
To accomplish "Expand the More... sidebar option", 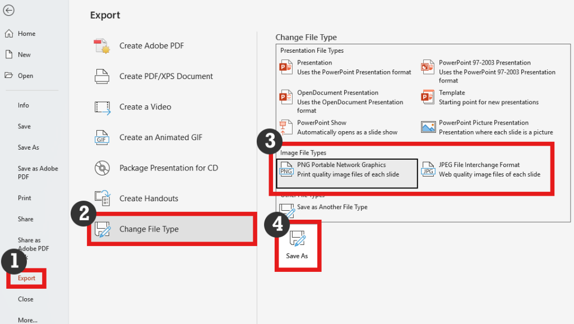I will click(27, 320).
